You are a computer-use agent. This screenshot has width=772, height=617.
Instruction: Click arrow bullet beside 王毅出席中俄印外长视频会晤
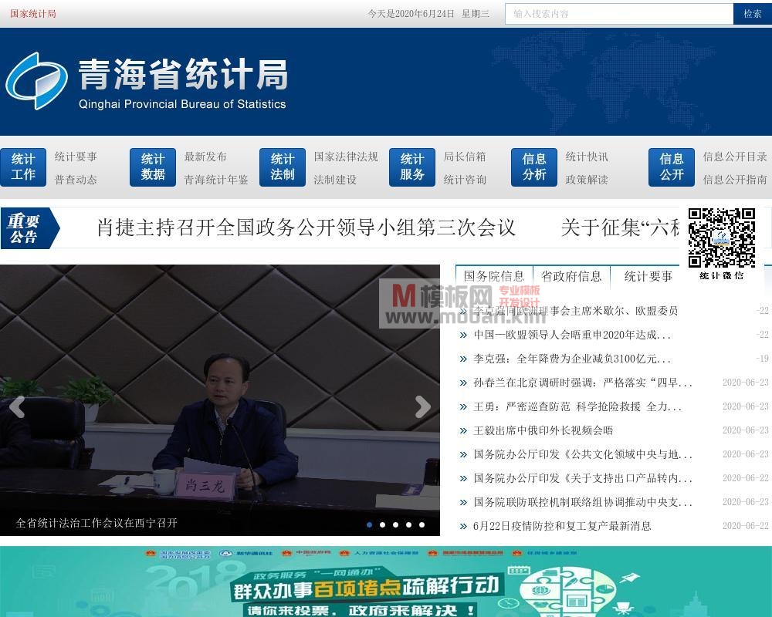[x=462, y=431]
